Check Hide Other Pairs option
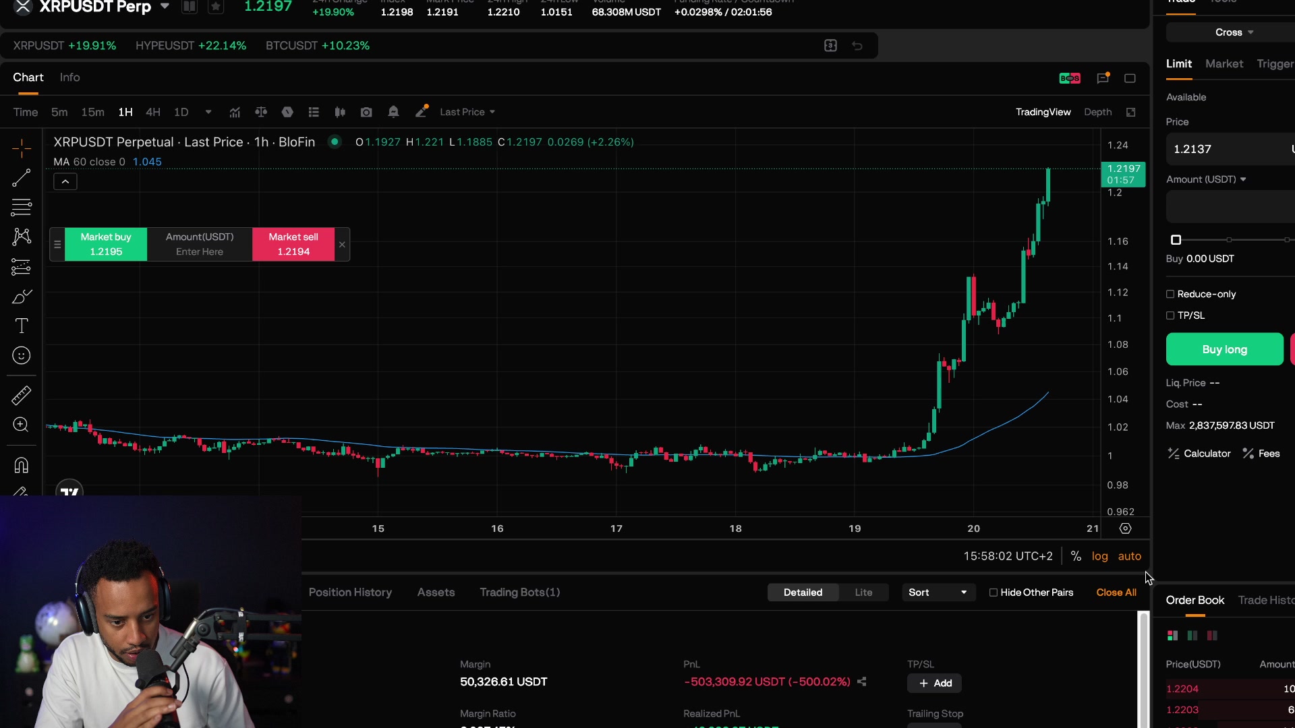This screenshot has height=728, width=1295. pos(993,593)
